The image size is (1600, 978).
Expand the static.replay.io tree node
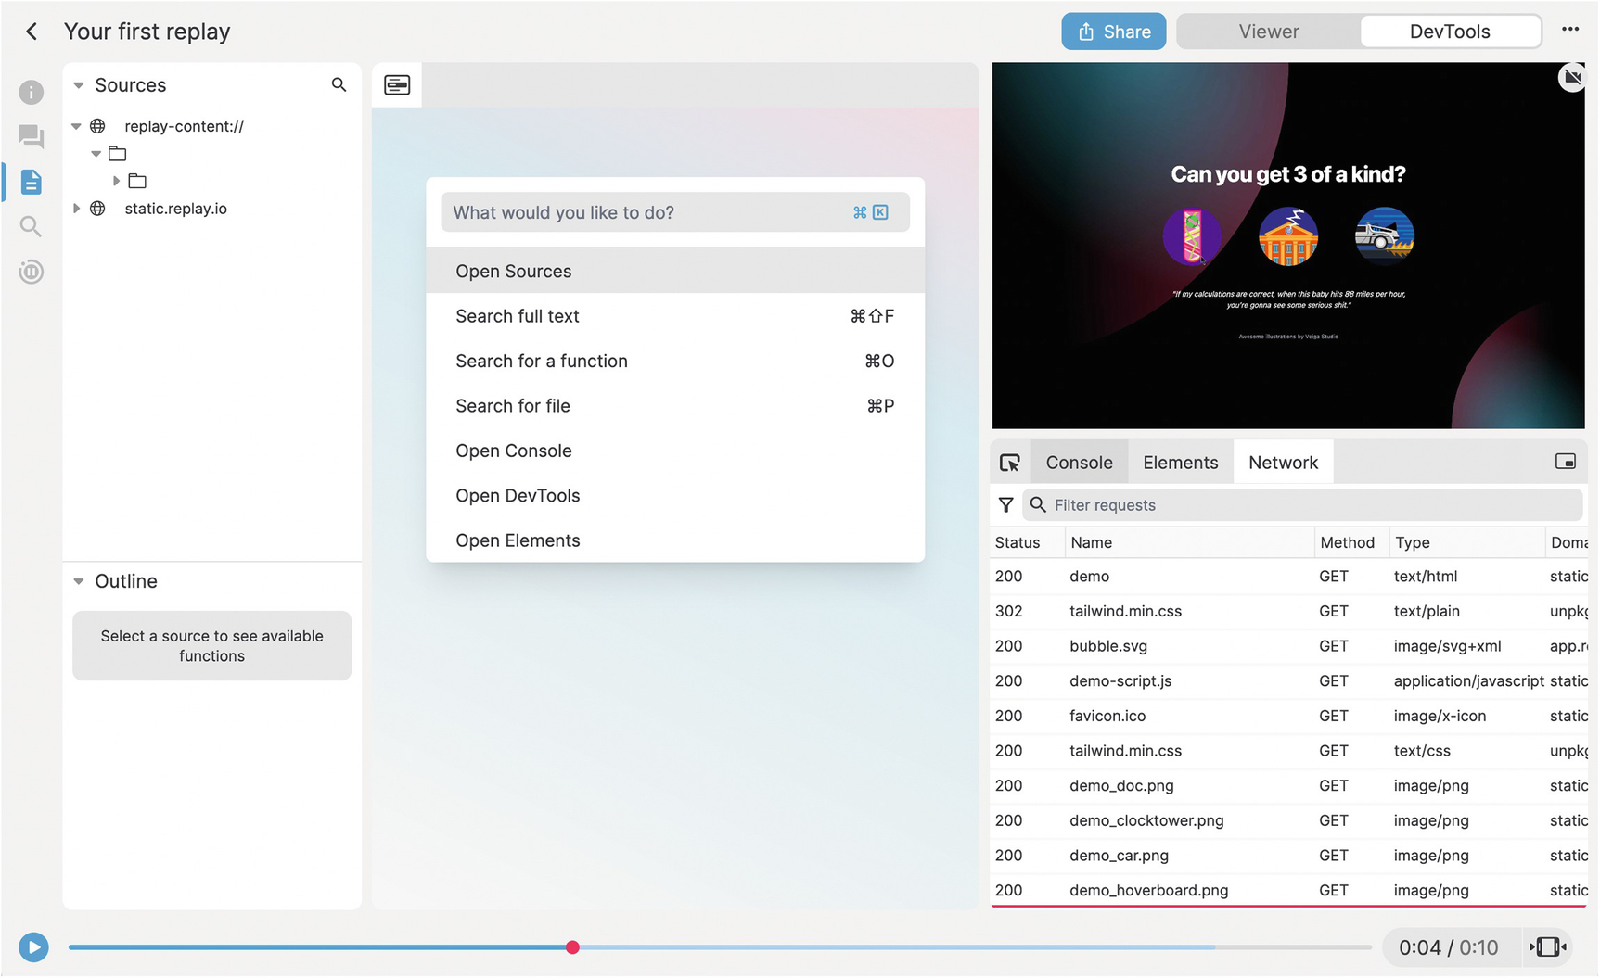tap(77, 209)
